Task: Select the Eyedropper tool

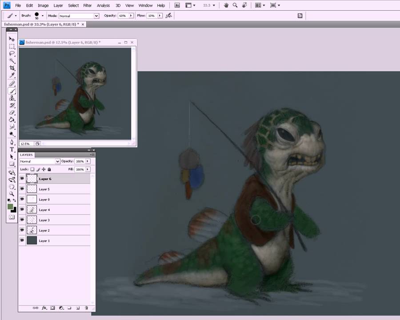Action: [x=12, y=75]
